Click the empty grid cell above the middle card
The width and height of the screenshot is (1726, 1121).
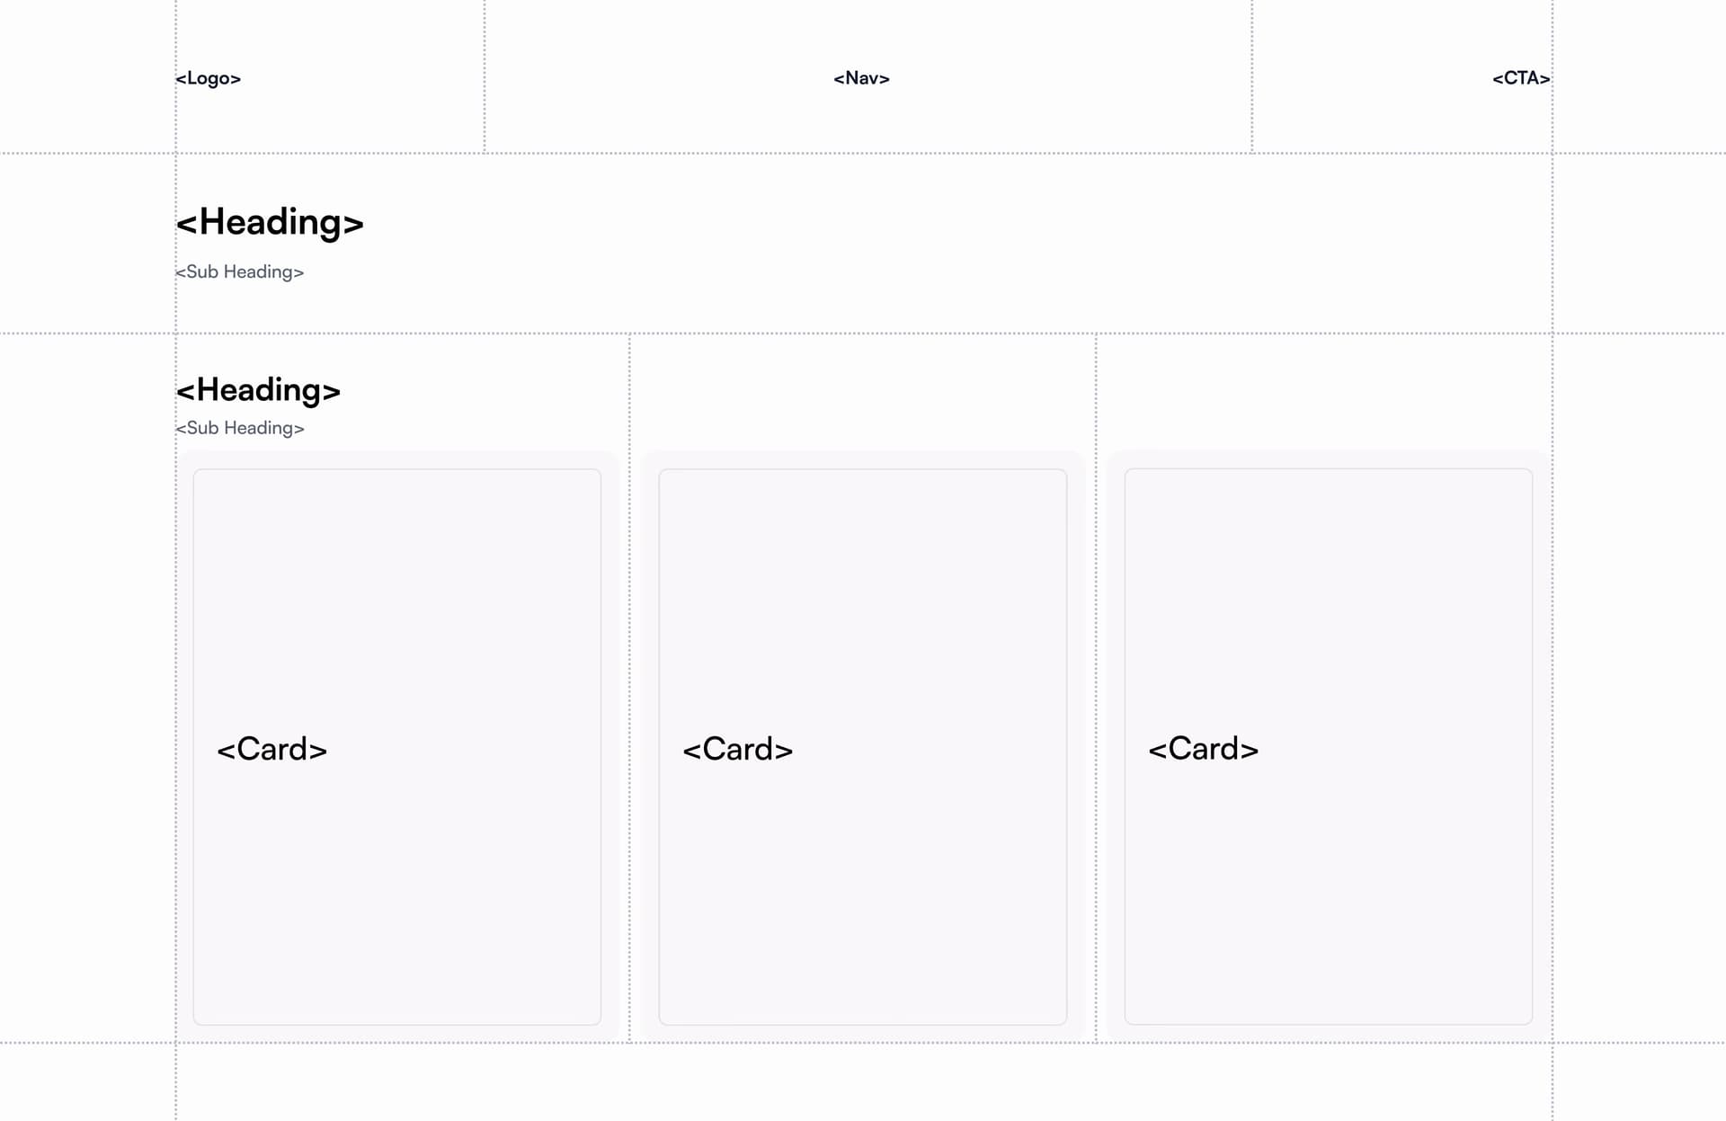pyautogui.click(x=862, y=392)
